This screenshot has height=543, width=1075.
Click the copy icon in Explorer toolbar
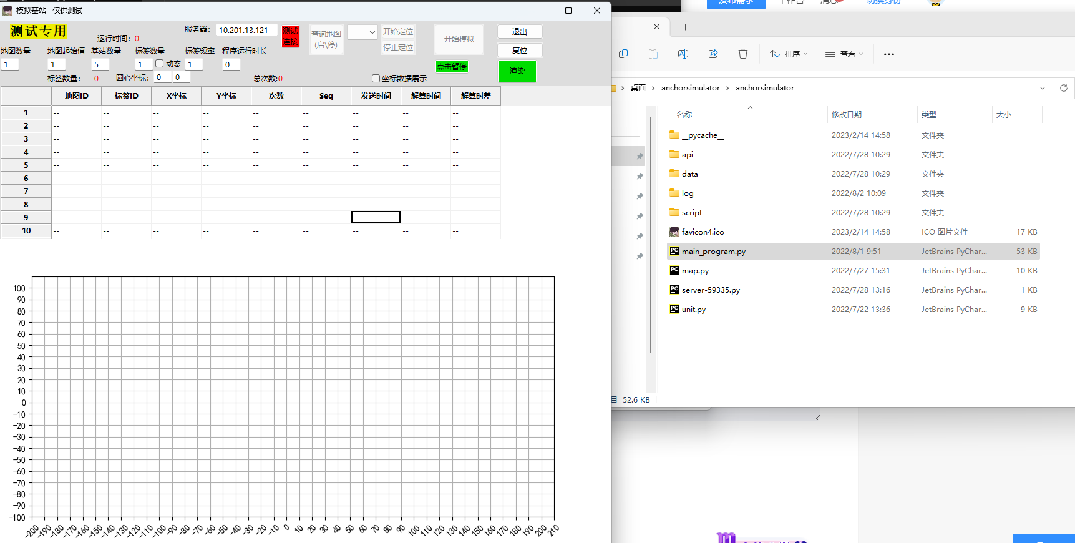[623, 54]
